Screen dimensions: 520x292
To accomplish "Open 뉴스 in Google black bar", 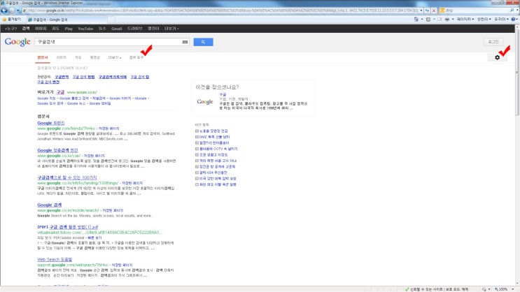I will (x=101, y=29).
